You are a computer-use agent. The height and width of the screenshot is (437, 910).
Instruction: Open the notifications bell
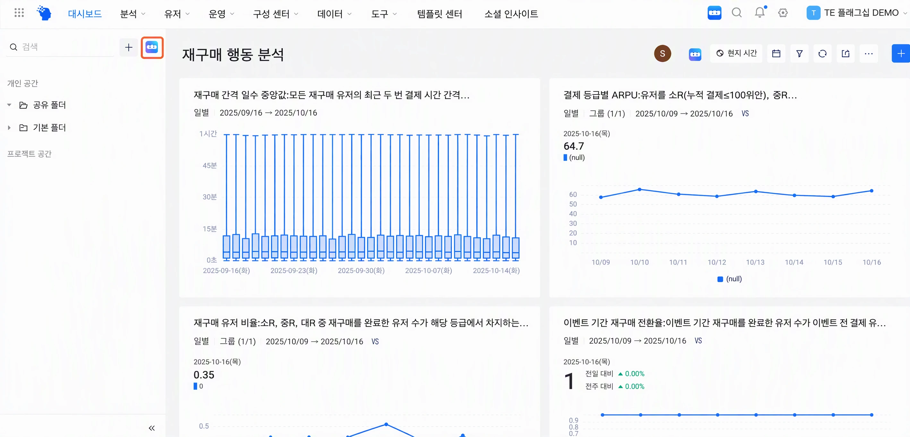point(760,13)
